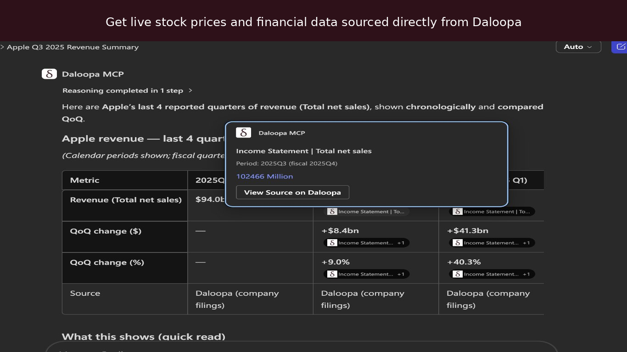Click Income Statement citation under +$41.3bn
This screenshot has height=352, width=627.
492,243
